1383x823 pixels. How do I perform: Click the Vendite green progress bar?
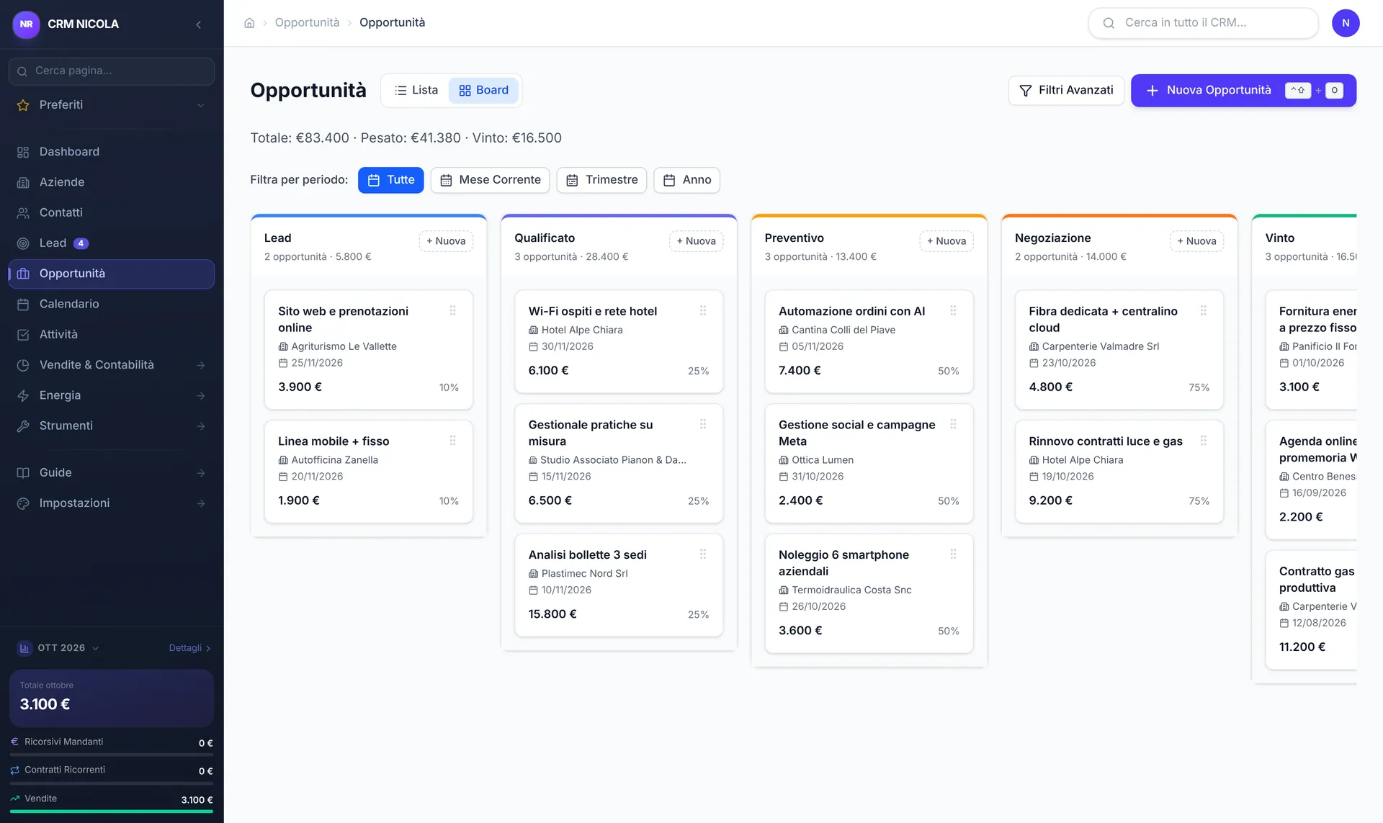tap(112, 811)
